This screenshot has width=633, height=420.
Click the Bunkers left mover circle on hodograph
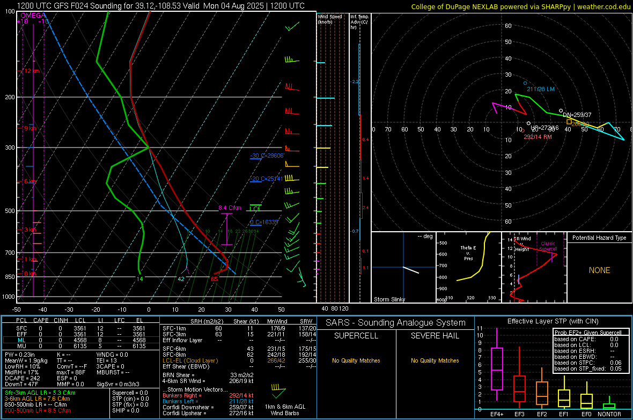[x=525, y=83]
